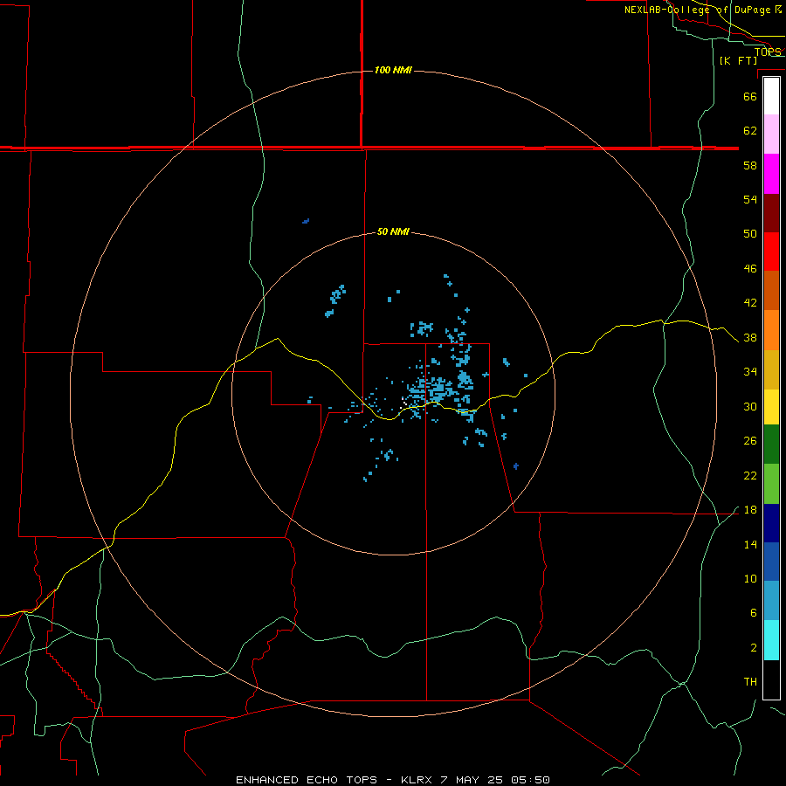
Task: Click the legend value "46"
Action: pyautogui.click(x=750, y=269)
